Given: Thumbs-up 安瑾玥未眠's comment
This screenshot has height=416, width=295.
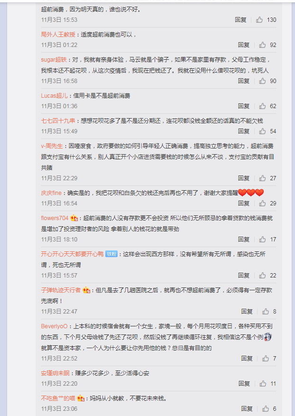Looking at the screenshot, I should [263, 384].
